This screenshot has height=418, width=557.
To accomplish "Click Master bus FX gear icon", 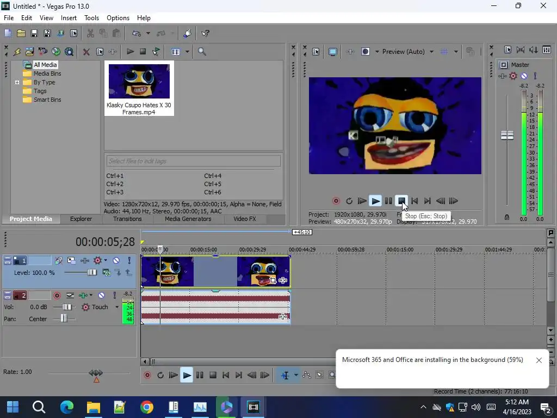I will (x=513, y=76).
